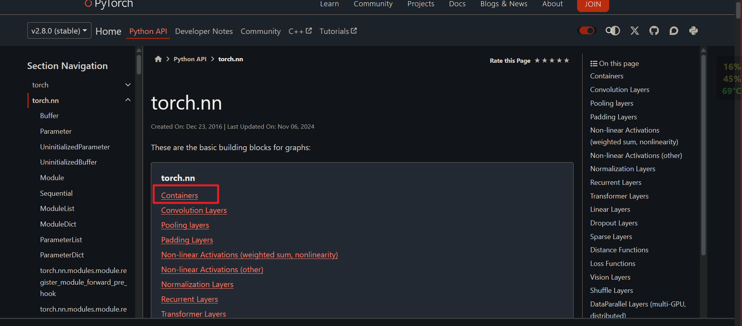Open the Normalization Layers content link
The image size is (742, 326).
point(197,284)
